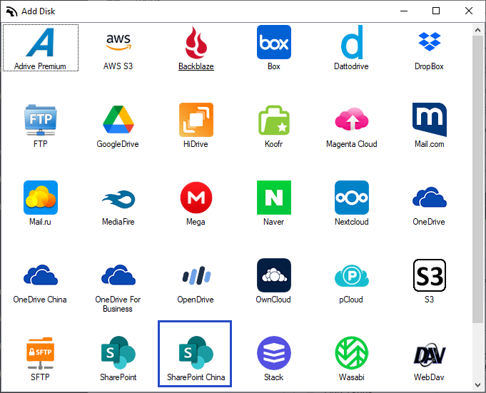Pick the FTP server icon
The image size is (486, 393).
(x=41, y=120)
